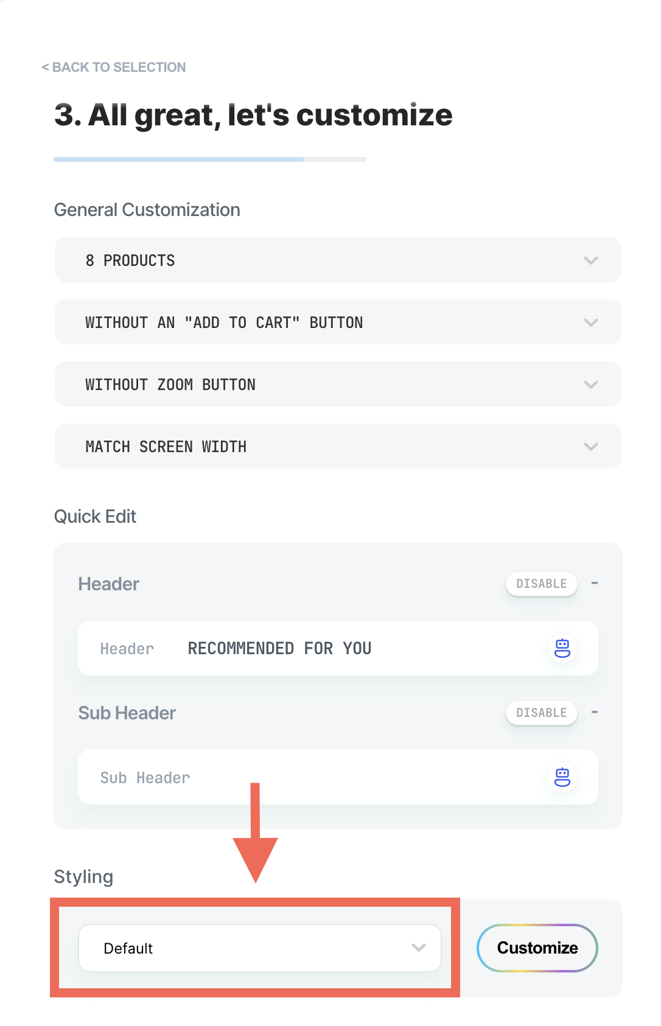Screen dimensions: 661x1026
Task: Click the step progress bar
Action: pyautogui.click(x=210, y=159)
